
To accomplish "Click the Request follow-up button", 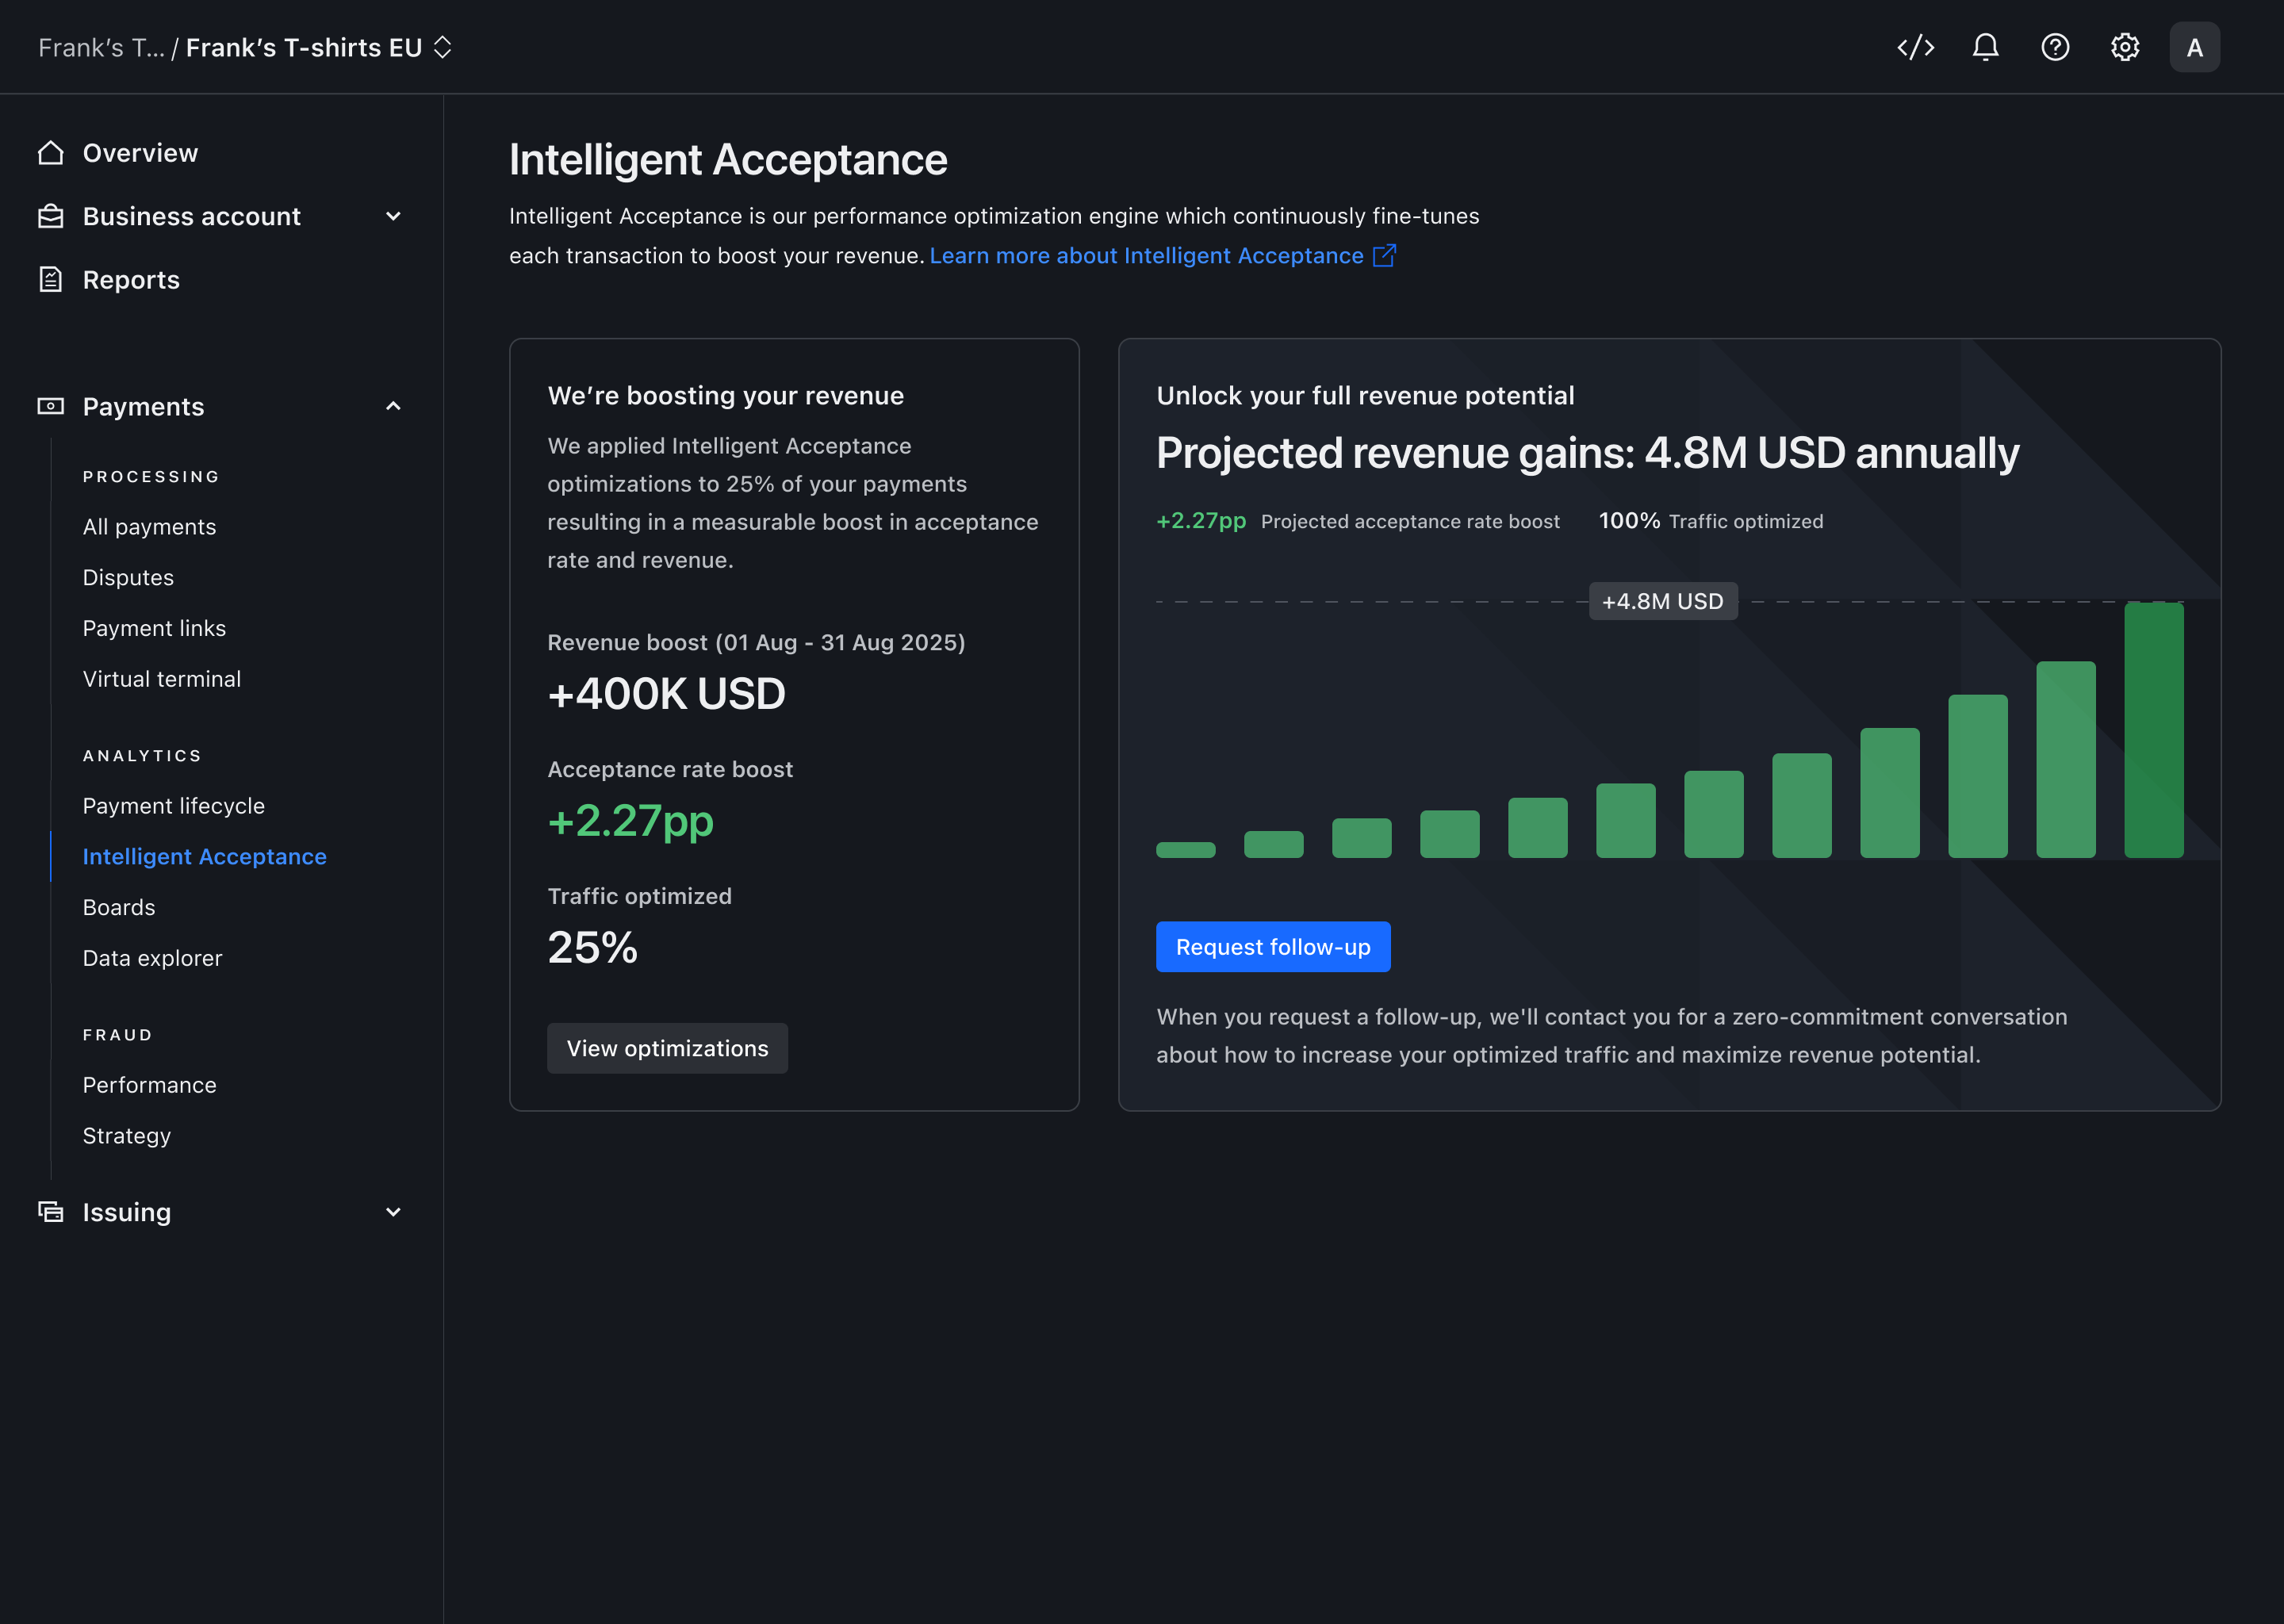I will point(1273,947).
